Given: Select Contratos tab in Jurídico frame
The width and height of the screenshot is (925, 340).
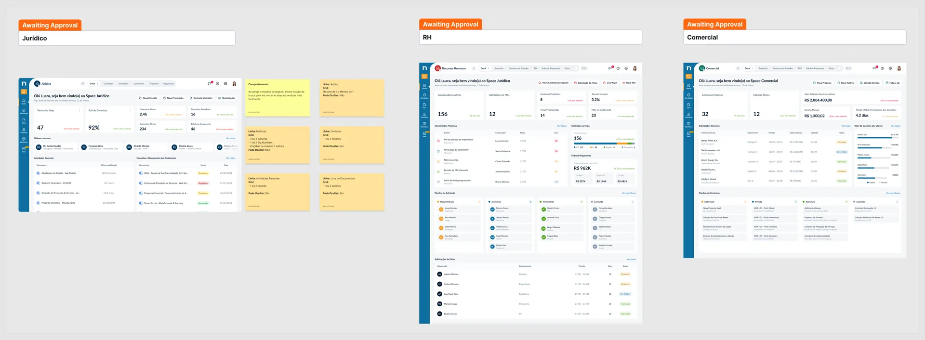Looking at the screenshot, I should point(108,84).
